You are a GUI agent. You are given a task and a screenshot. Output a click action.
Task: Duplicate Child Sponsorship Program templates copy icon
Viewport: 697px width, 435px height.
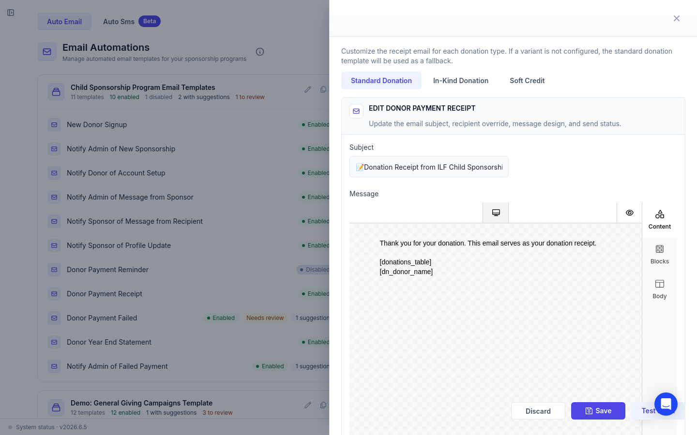[323, 89]
